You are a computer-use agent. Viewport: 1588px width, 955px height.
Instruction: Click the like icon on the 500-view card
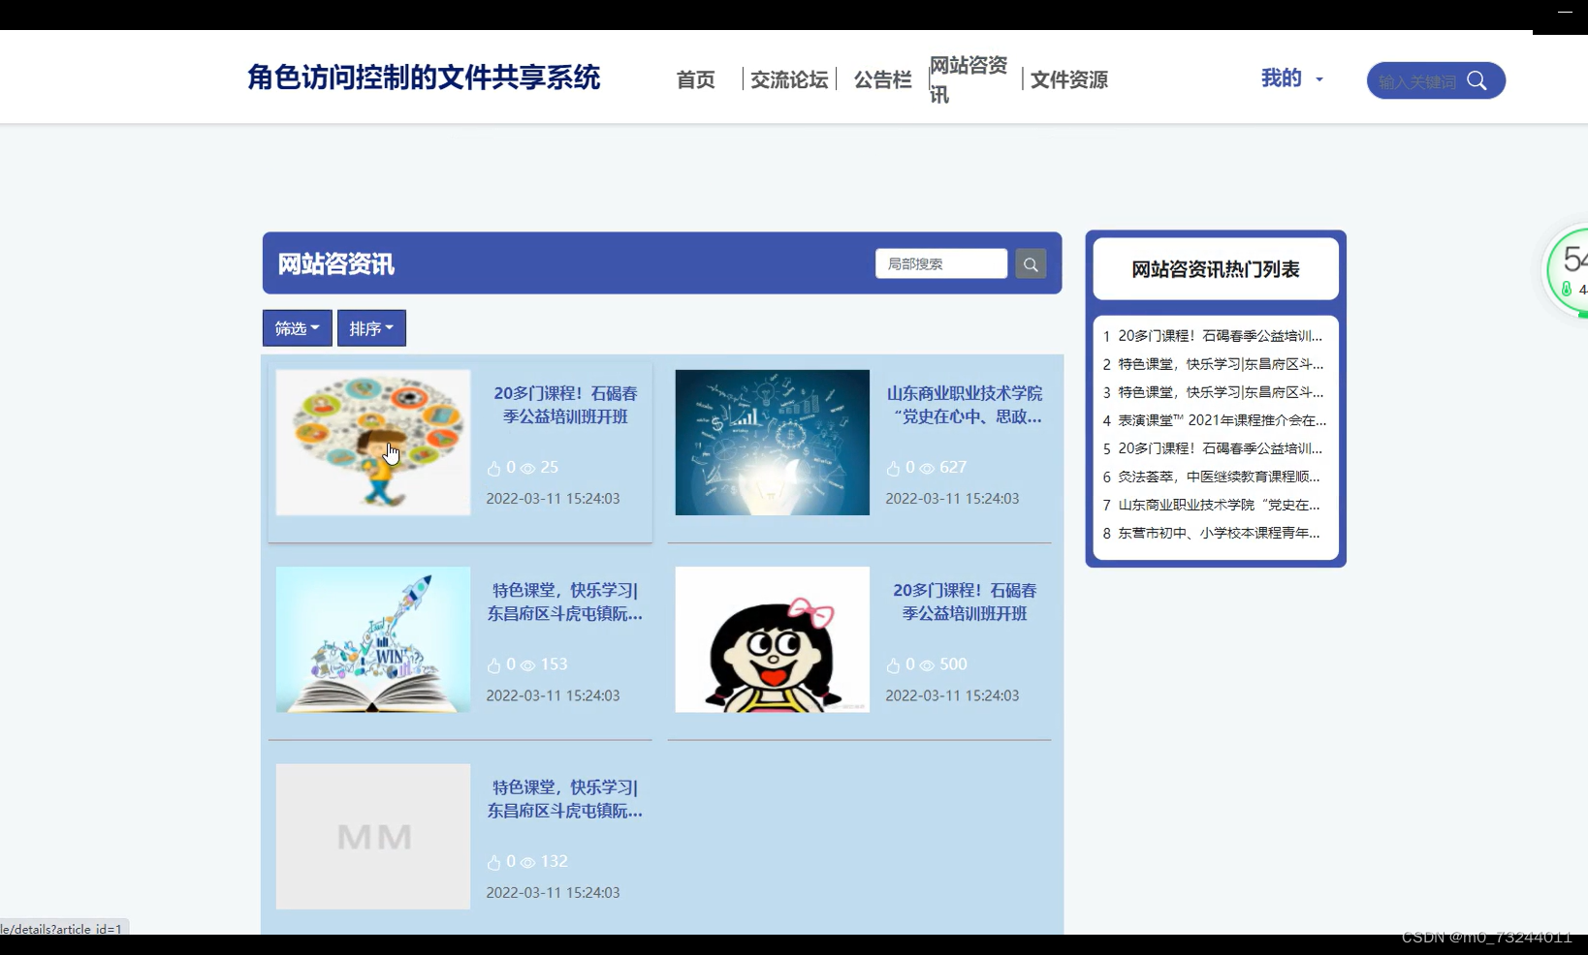(x=893, y=665)
